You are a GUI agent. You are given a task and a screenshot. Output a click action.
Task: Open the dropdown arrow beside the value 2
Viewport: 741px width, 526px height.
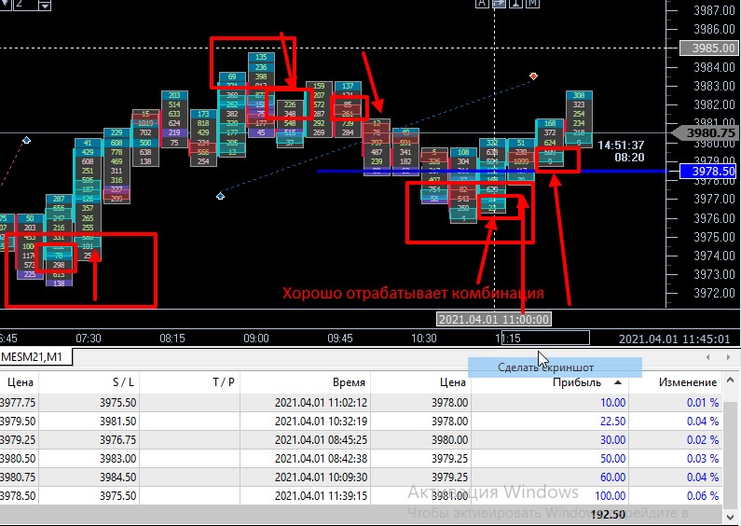45,6
